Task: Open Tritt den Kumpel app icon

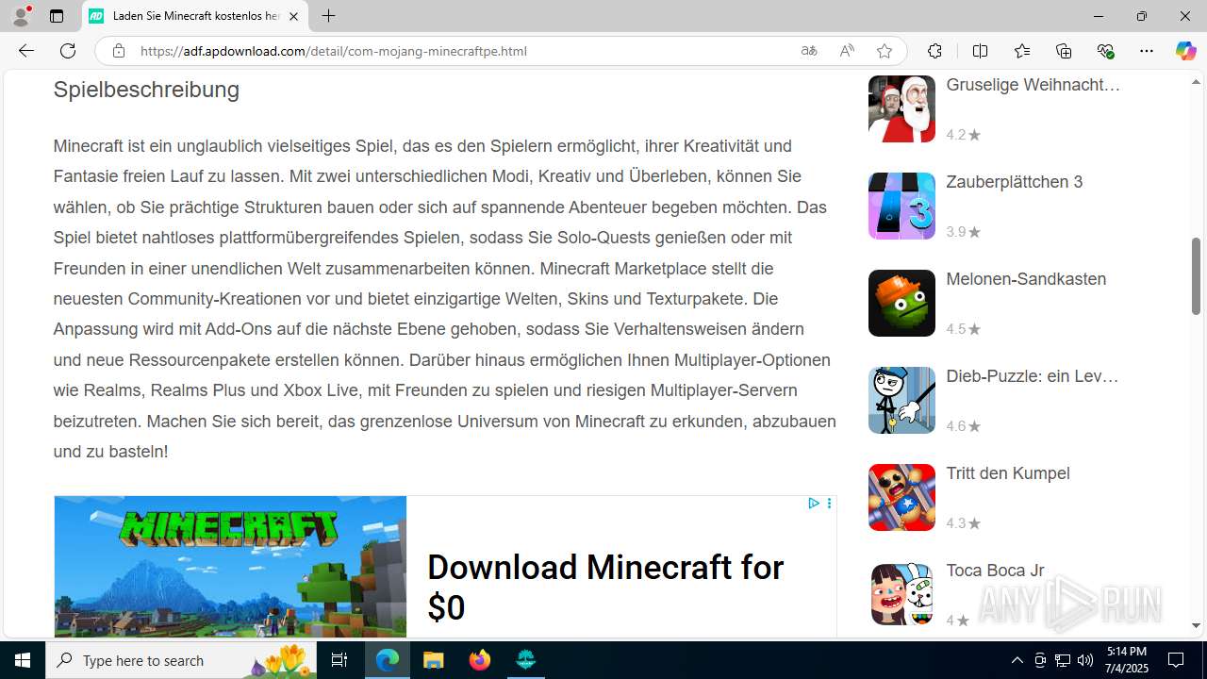Action: (x=901, y=497)
